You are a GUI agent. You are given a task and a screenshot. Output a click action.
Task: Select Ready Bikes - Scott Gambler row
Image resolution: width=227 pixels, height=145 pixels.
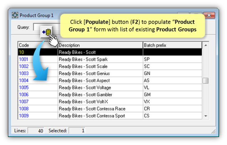pos(110,95)
